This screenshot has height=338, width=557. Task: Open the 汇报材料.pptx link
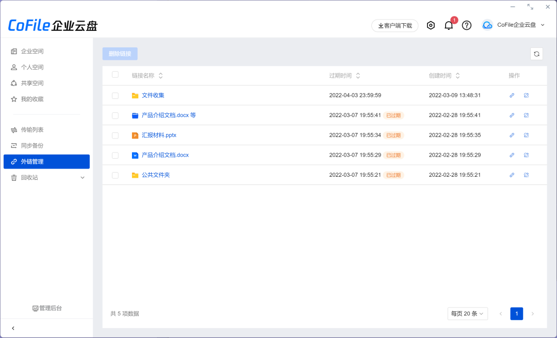click(x=159, y=135)
